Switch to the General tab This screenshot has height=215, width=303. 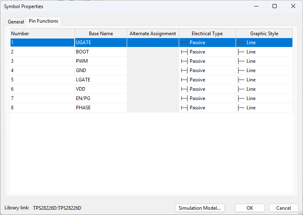[x=16, y=21]
